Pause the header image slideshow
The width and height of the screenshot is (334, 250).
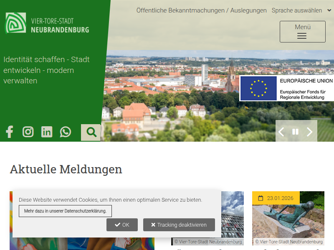[x=295, y=132]
